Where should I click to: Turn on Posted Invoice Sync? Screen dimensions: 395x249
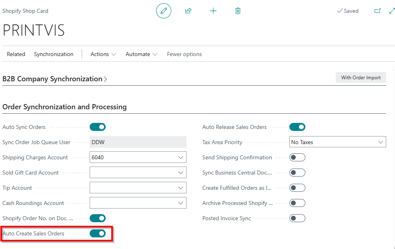(297, 218)
